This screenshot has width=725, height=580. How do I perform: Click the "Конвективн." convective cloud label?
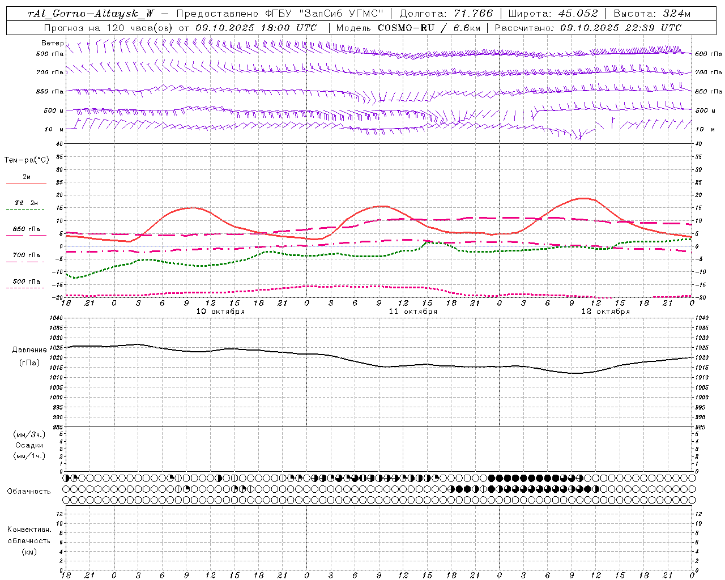point(29,530)
